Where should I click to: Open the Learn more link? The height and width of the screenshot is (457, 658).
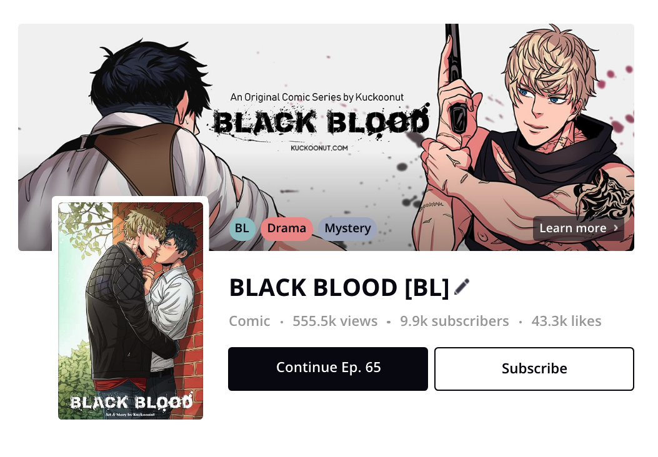point(579,228)
